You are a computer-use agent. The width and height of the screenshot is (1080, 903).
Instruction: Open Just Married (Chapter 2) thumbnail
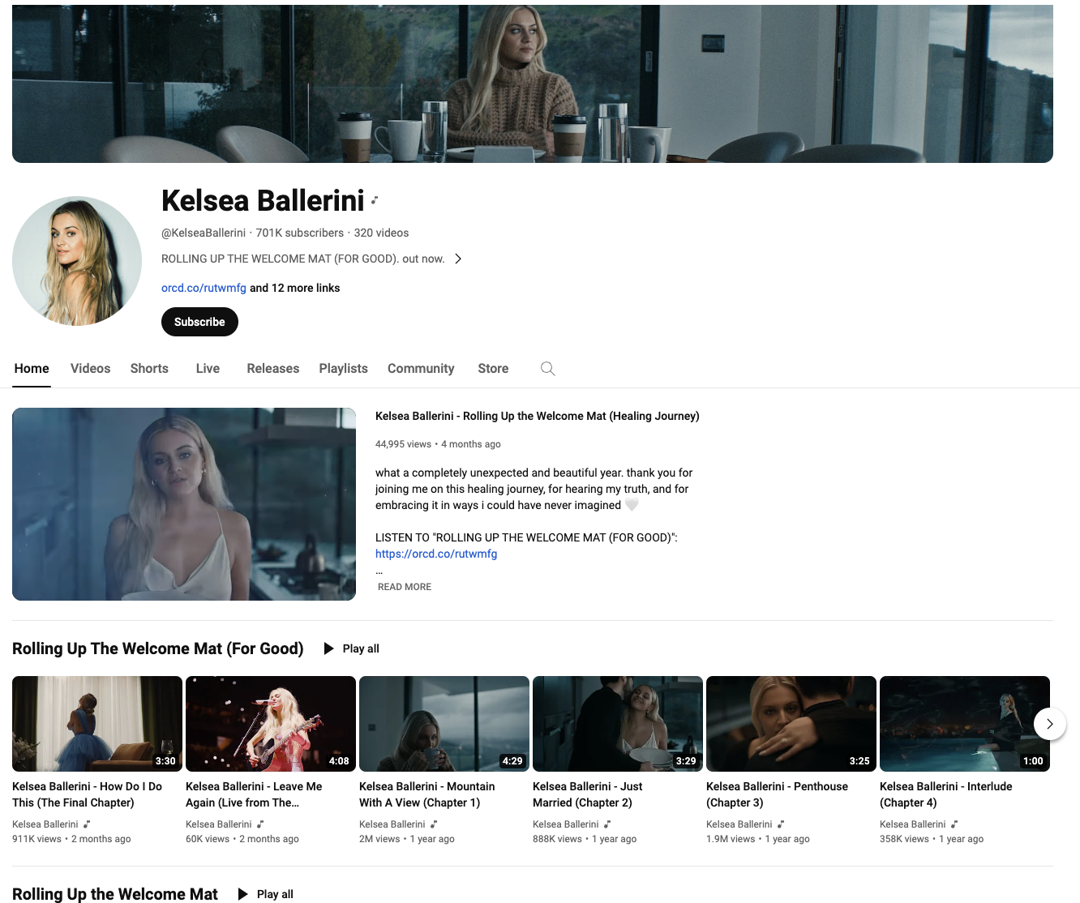tap(618, 724)
